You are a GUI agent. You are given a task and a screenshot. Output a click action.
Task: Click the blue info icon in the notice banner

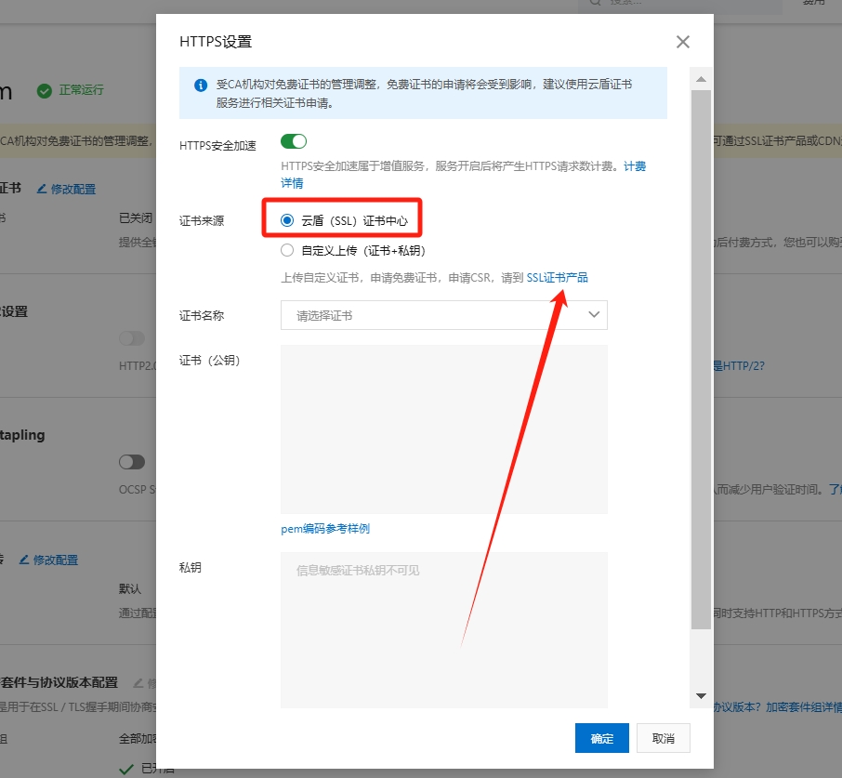(x=201, y=86)
